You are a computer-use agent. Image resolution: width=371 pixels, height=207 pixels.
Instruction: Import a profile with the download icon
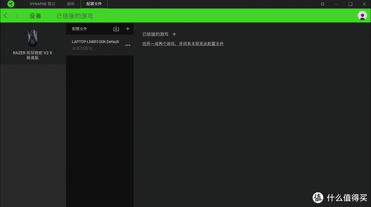coord(116,28)
